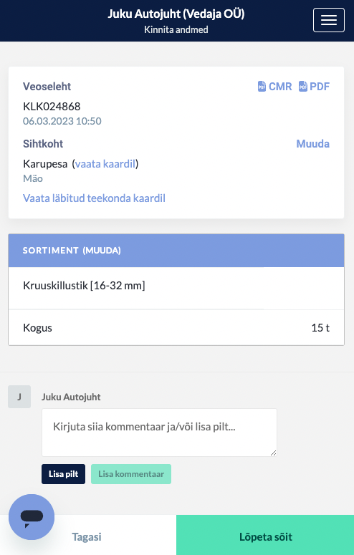354x555 pixels.
Task: Click Muuda to change the destination
Action: (x=313, y=144)
